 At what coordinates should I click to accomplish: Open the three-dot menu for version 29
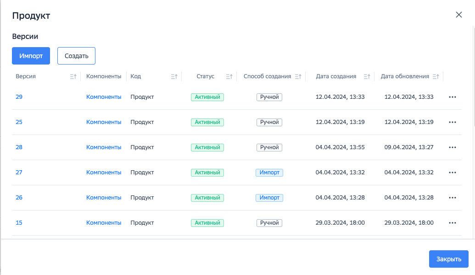click(x=453, y=97)
